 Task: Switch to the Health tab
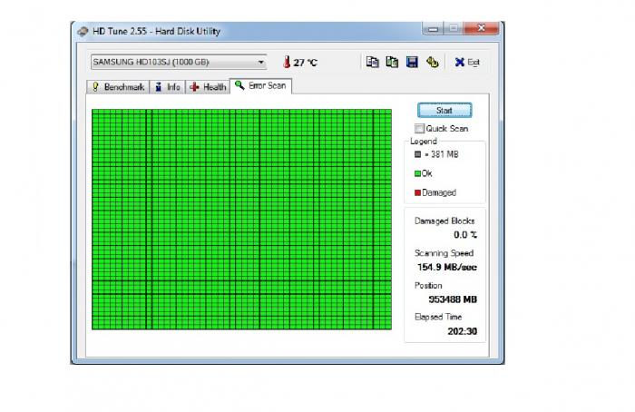click(208, 87)
